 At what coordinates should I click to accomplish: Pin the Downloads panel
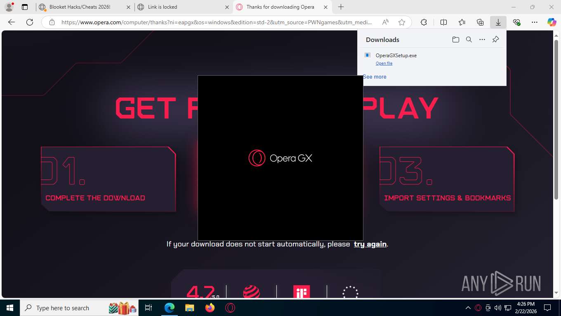click(496, 39)
